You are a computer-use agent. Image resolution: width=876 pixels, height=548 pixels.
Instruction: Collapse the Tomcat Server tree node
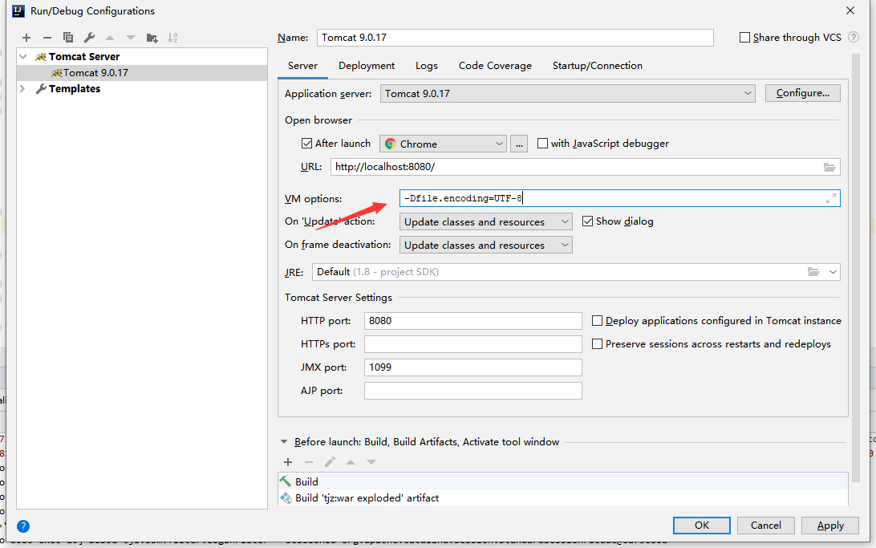point(23,56)
